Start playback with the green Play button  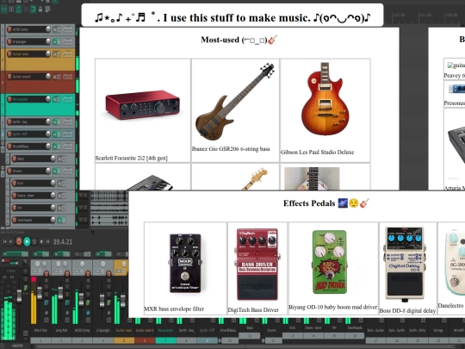(x=27, y=241)
